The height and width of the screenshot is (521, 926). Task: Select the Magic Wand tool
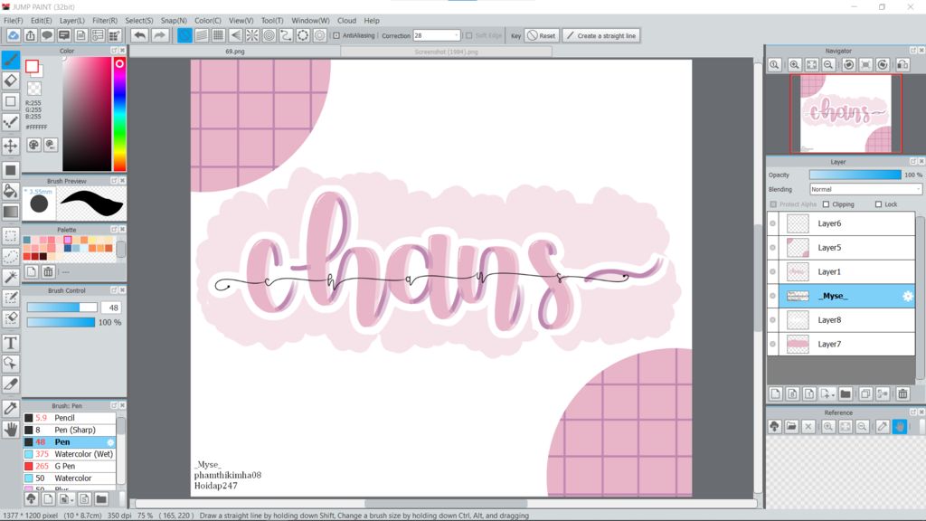[11, 277]
